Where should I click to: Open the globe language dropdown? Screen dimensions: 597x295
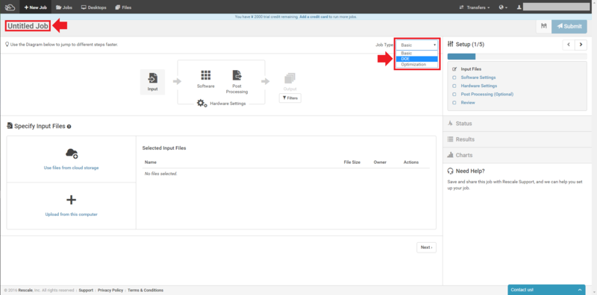(x=503, y=7)
